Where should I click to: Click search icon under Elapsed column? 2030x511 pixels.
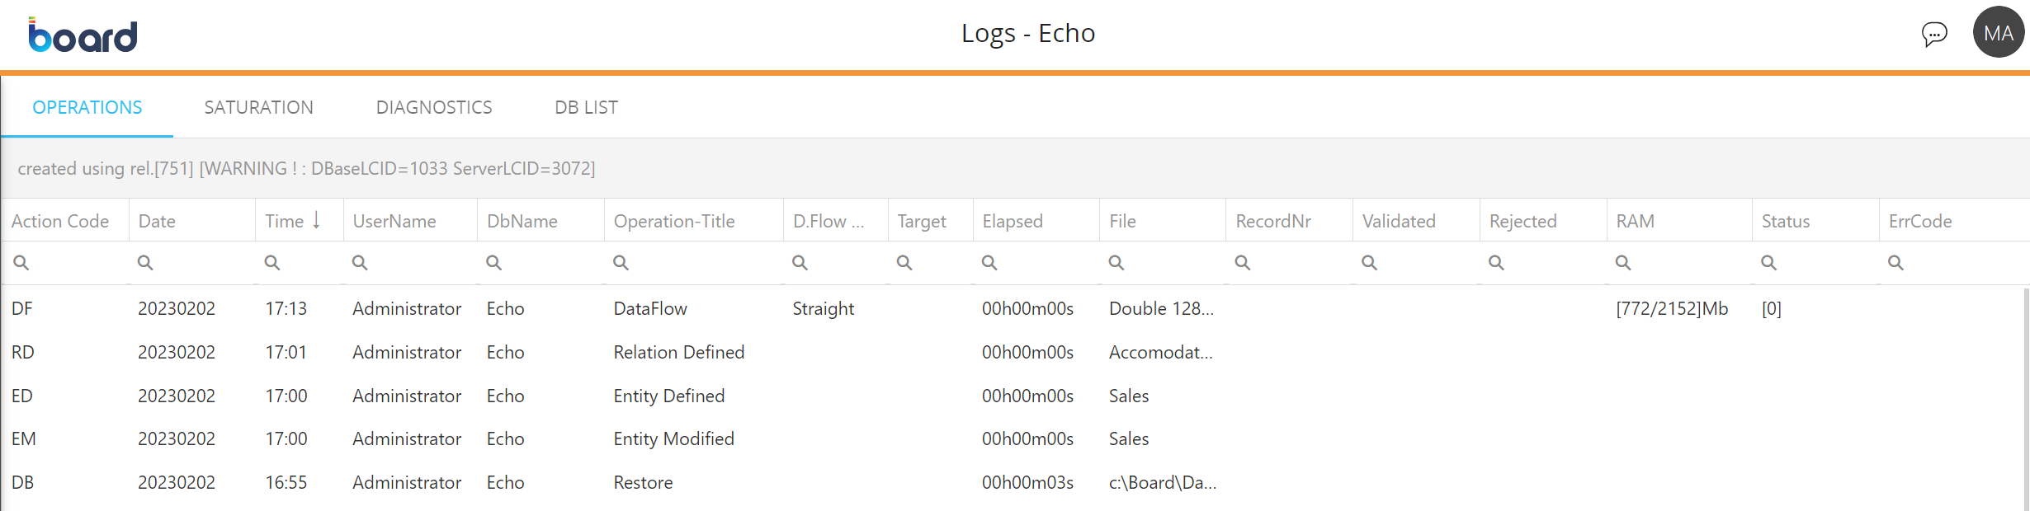tap(989, 263)
